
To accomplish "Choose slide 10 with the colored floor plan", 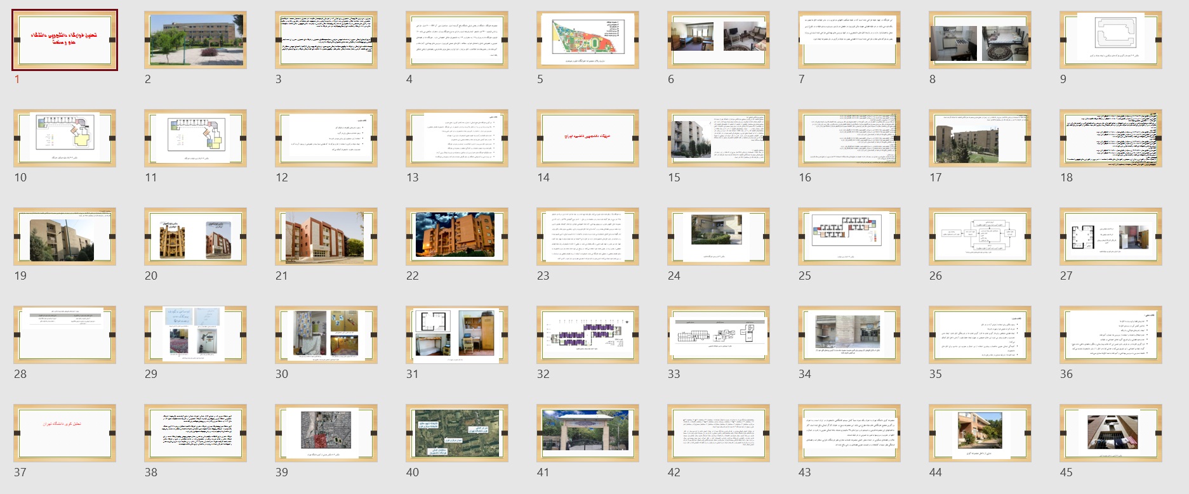I will [65, 138].
